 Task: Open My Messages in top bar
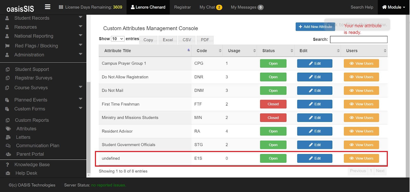tap(247, 7)
